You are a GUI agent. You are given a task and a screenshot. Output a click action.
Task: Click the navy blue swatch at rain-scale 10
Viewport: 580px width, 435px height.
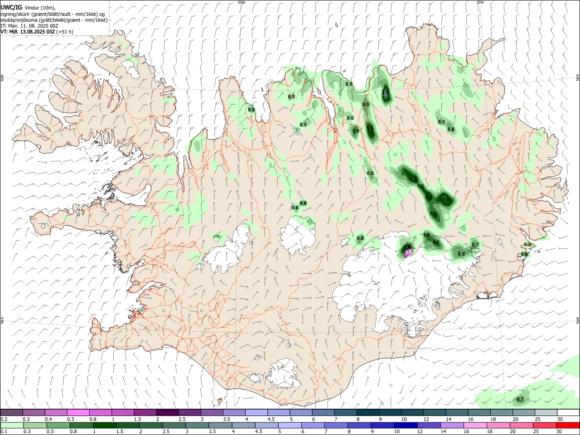point(405,425)
